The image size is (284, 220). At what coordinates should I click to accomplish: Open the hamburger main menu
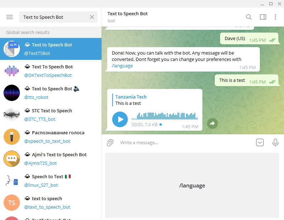pos(10,17)
